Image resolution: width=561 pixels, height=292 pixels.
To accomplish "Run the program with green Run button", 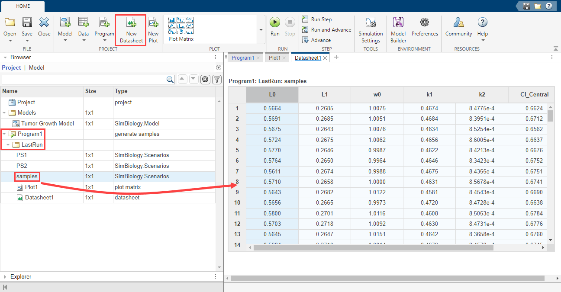I will tap(275, 22).
